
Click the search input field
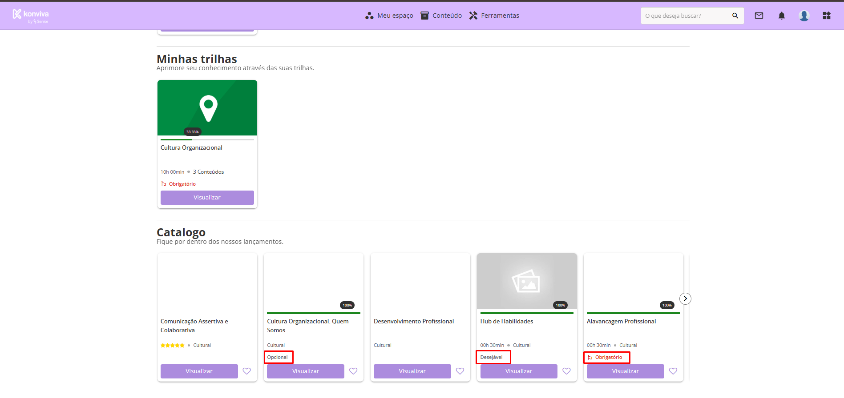tap(685, 16)
